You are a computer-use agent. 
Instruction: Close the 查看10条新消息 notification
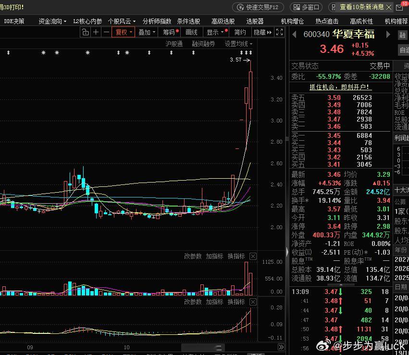click(x=389, y=7)
